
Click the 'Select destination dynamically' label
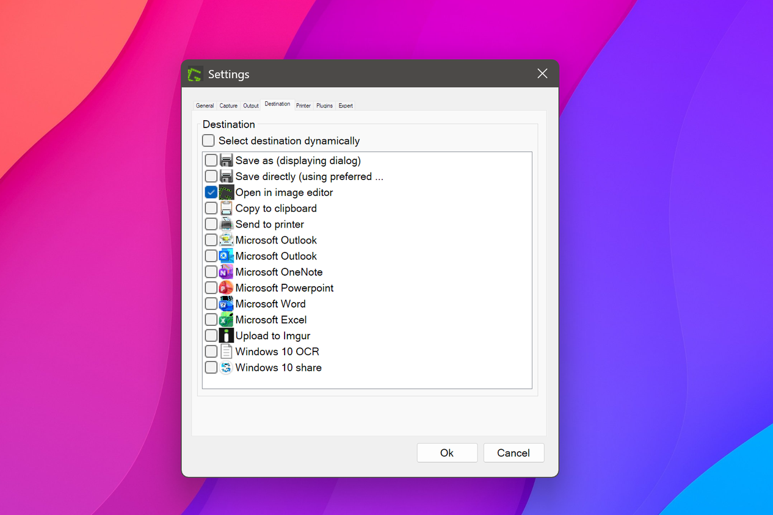click(x=289, y=140)
